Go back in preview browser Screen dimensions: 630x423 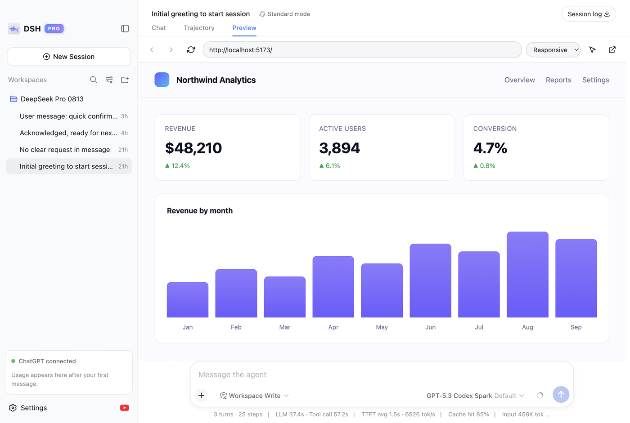(x=152, y=50)
